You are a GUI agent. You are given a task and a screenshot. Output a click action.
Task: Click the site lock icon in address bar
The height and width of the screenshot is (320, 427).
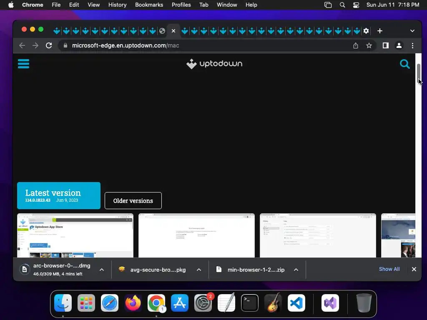pyautogui.click(x=65, y=45)
